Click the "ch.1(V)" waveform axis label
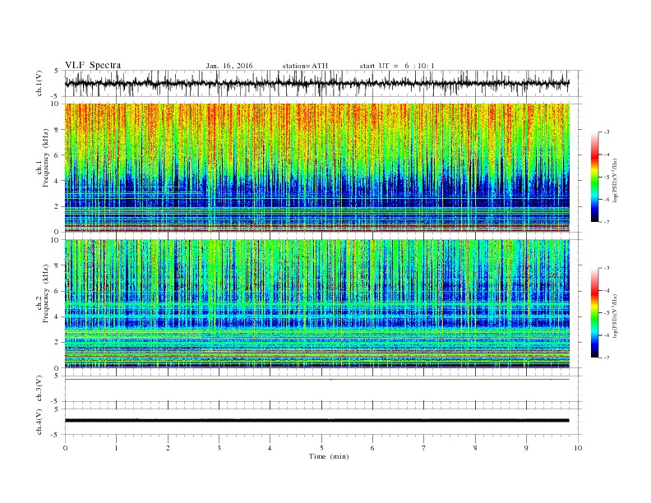The width and height of the screenshot is (651, 503). click(x=39, y=83)
